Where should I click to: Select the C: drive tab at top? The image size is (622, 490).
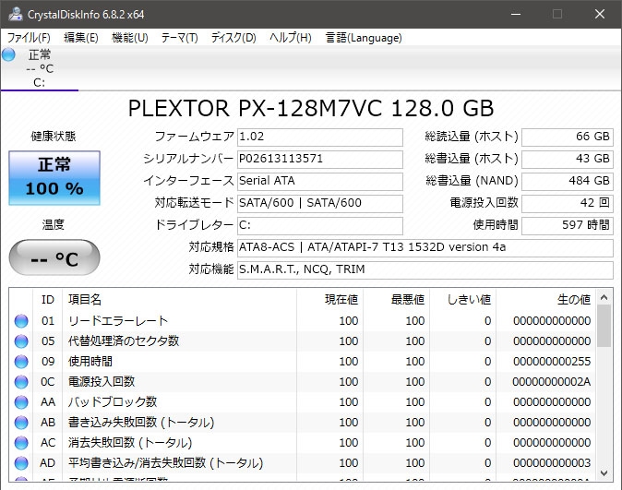(x=40, y=68)
